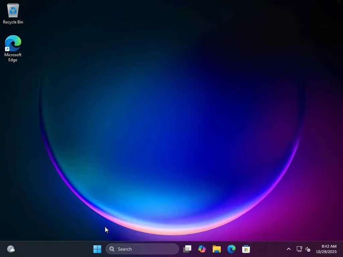
Task: Select the Microsoft Edge desktop shortcut
Action: (13, 49)
